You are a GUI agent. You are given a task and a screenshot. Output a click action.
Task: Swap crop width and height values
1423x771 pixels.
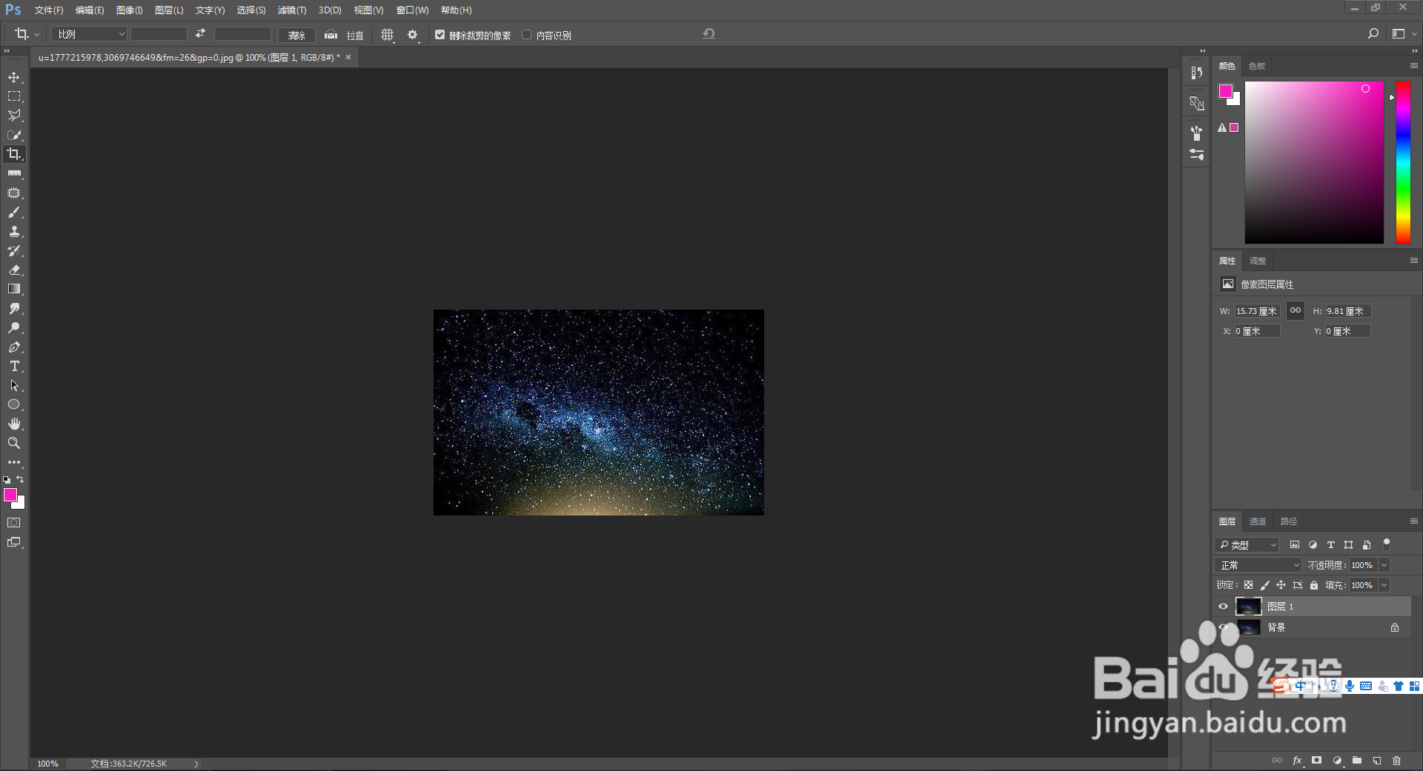click(x=200, y=34)
